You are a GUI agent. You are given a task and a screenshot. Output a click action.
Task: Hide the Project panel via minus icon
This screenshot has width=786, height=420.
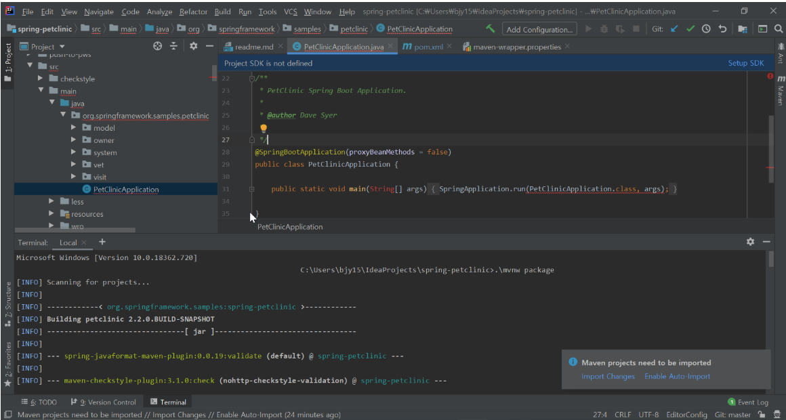[209, 46]
